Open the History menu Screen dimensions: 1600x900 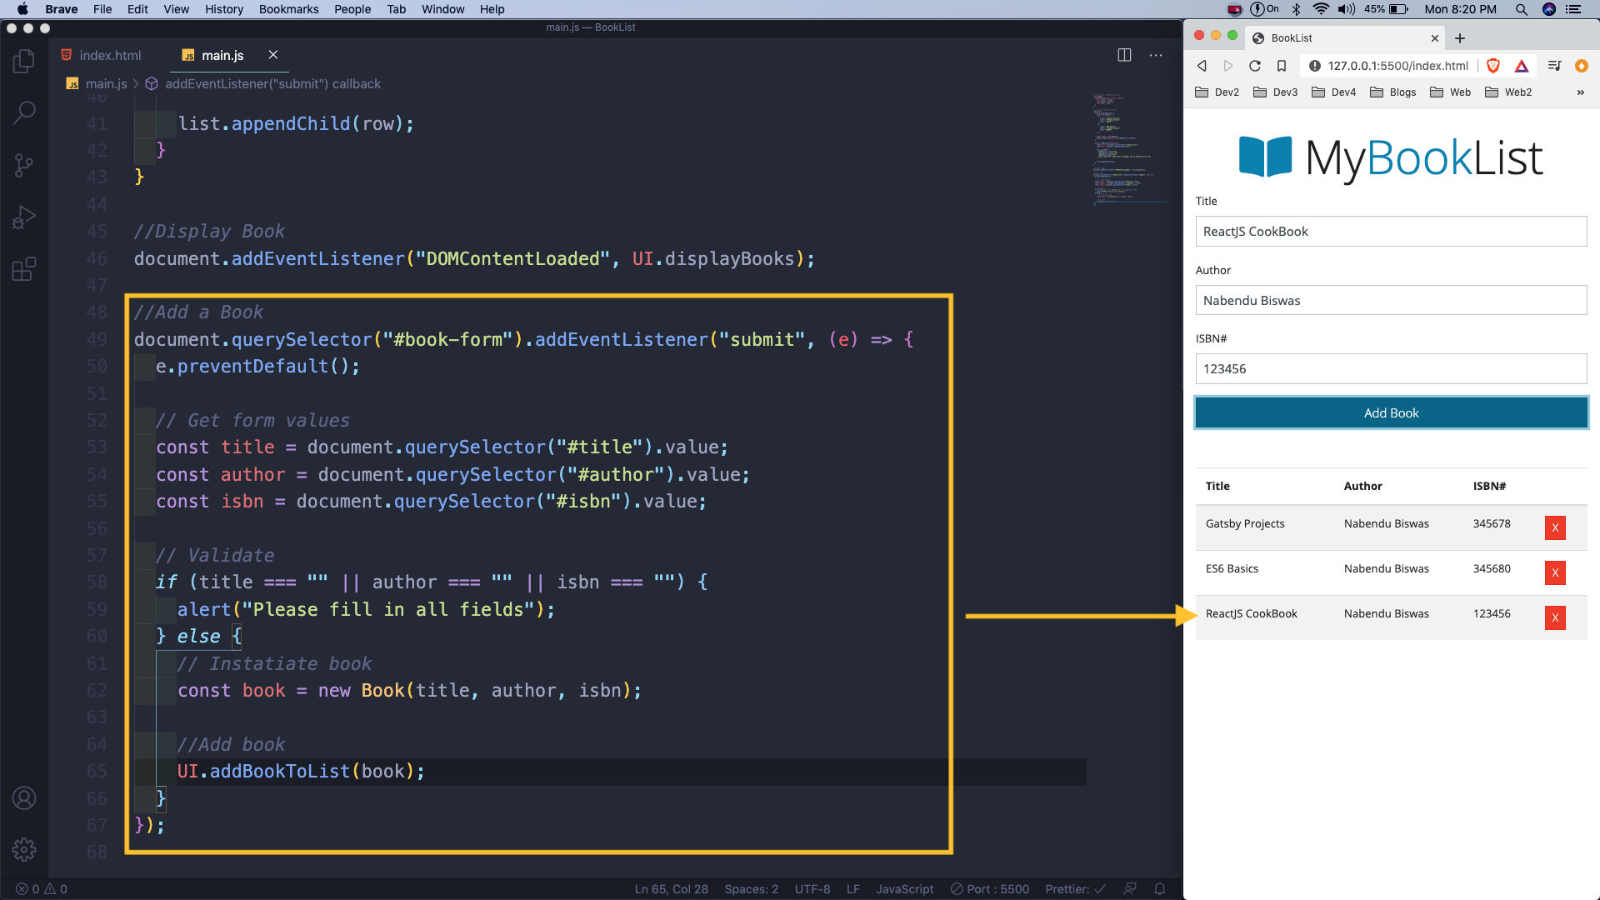[224, 9]
